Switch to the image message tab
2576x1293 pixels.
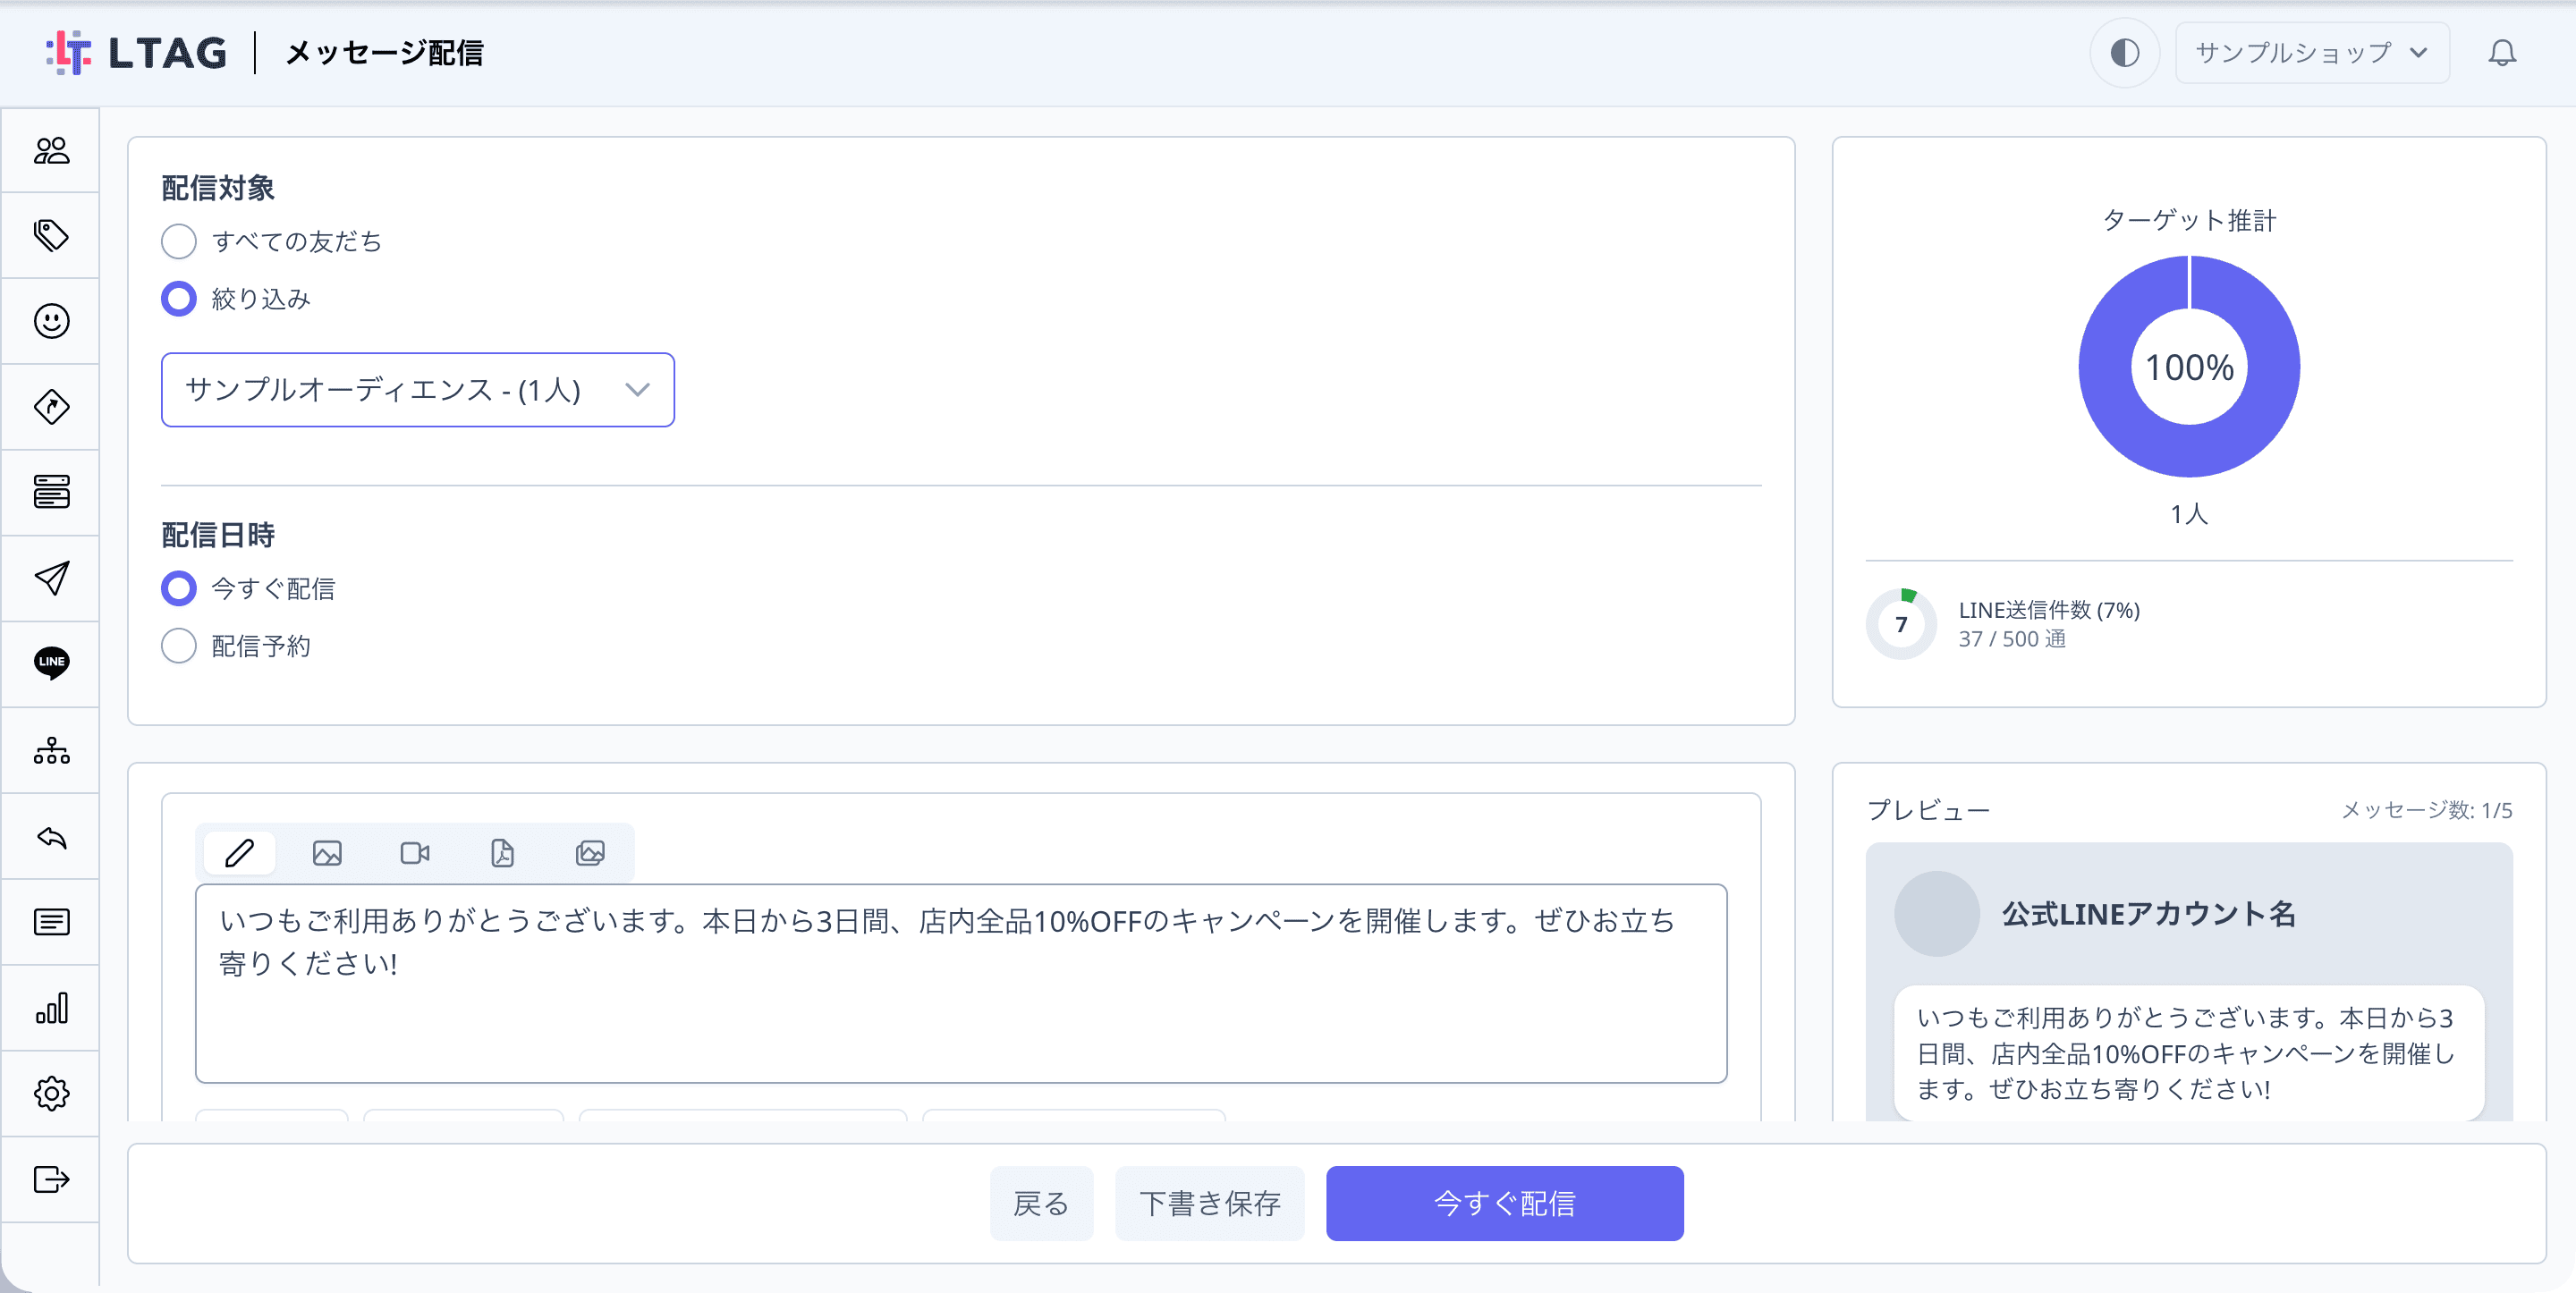327,853
